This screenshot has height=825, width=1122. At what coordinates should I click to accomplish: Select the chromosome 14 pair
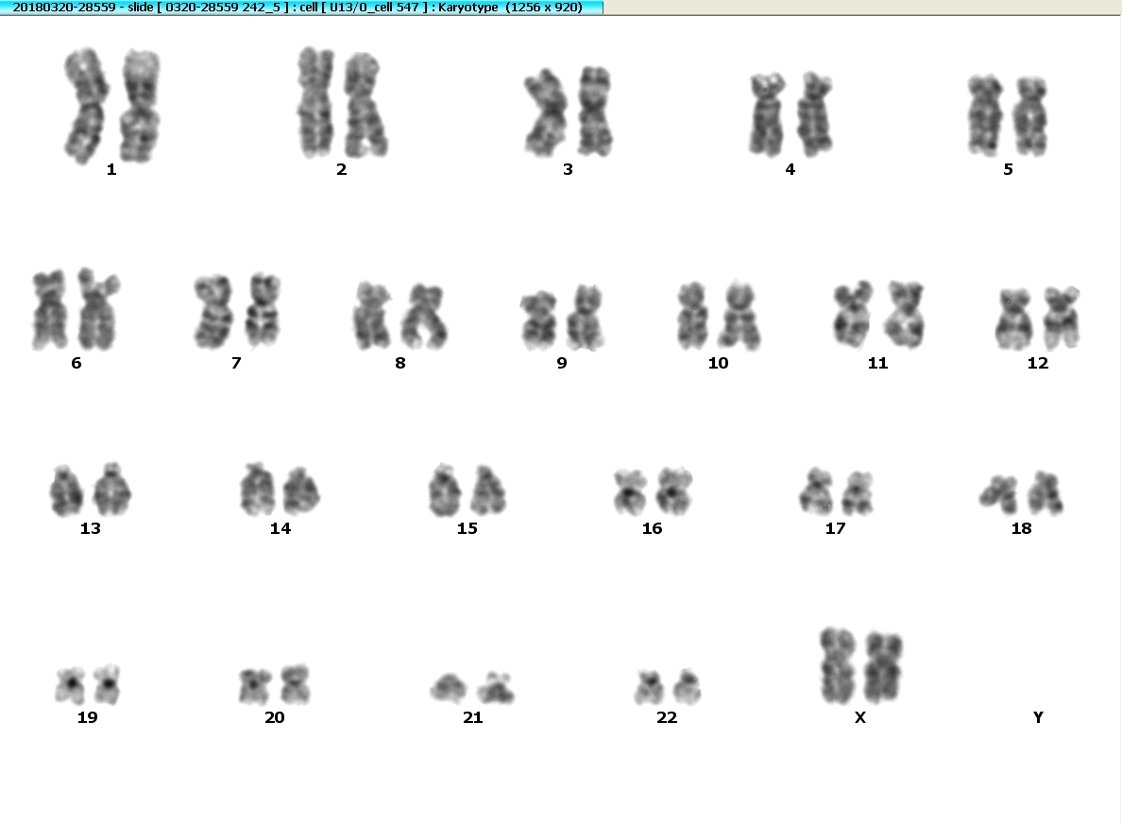click(280, 490)
